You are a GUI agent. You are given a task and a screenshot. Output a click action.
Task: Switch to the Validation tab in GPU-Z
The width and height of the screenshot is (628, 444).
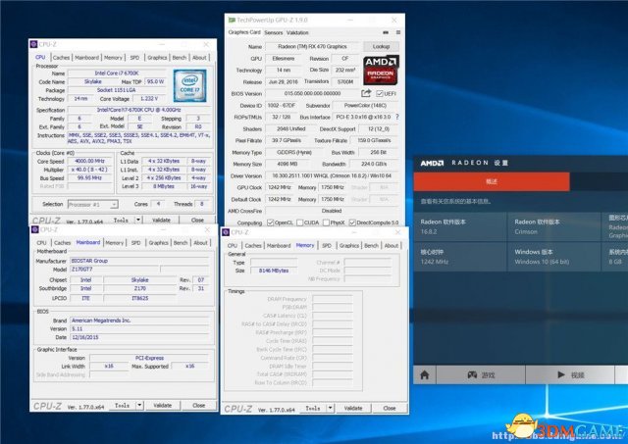(297, 32)
